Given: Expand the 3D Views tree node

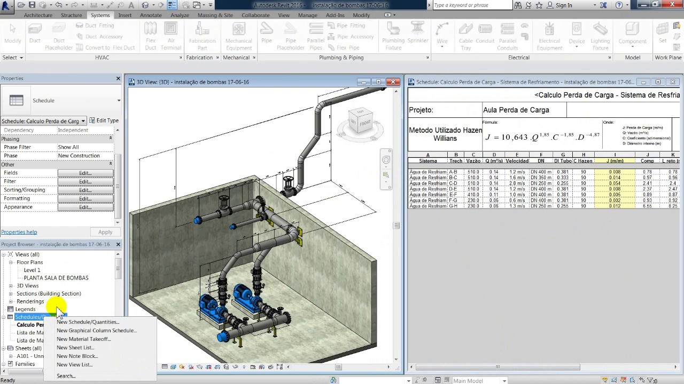Looking at the screenshot, I should [x=11, y=286].
